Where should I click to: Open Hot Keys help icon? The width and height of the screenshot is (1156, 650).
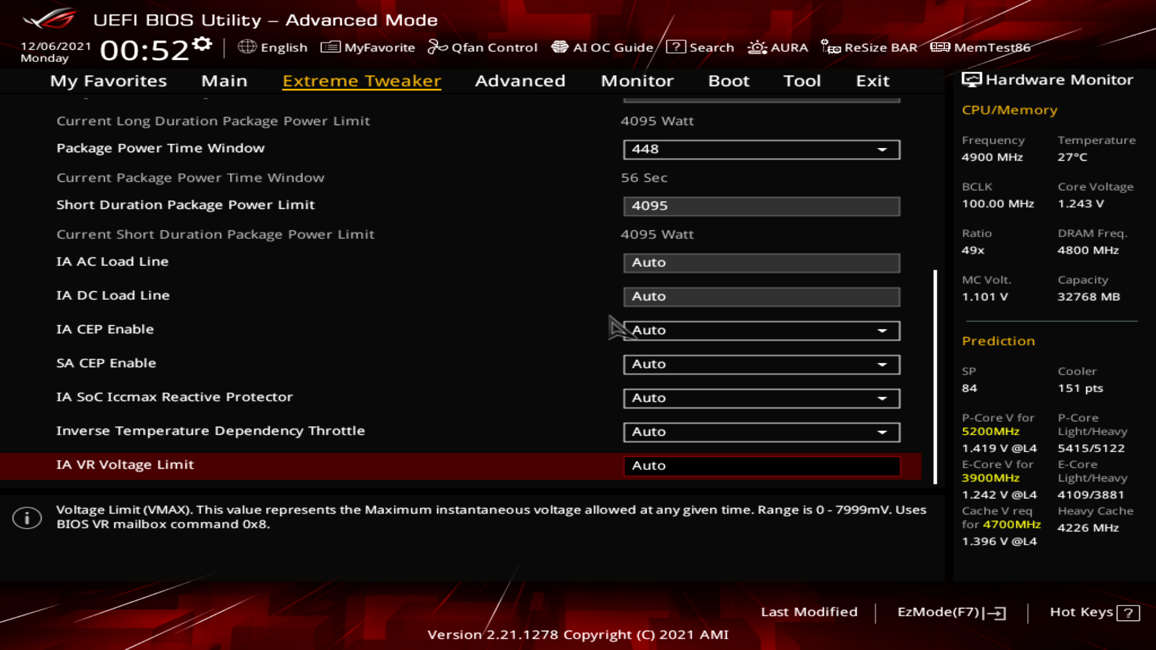(x=1128, y=613)
